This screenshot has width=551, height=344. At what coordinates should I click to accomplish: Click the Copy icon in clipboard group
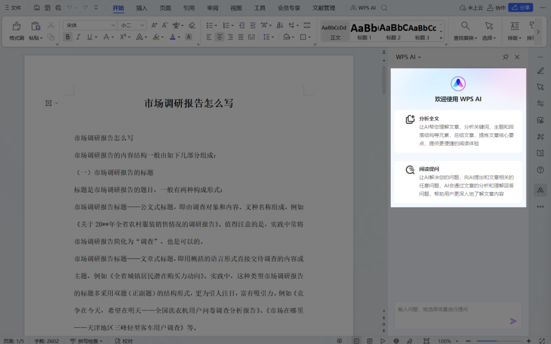51,37
